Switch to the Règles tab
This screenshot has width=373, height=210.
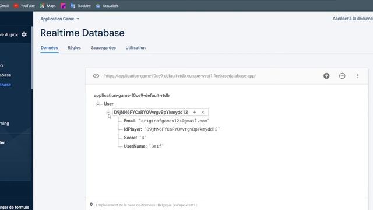point(74,48)
